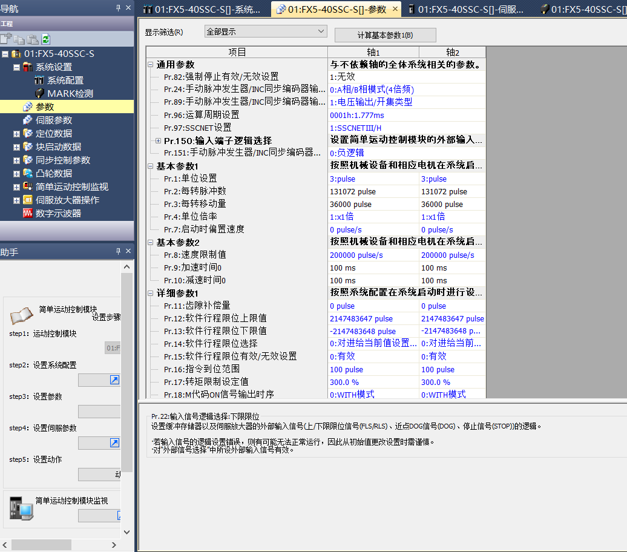Expand Pr.150 输入端子逻辑选择 row
Viewport: 627px width, 552px height.
click(x=159, y=140)
